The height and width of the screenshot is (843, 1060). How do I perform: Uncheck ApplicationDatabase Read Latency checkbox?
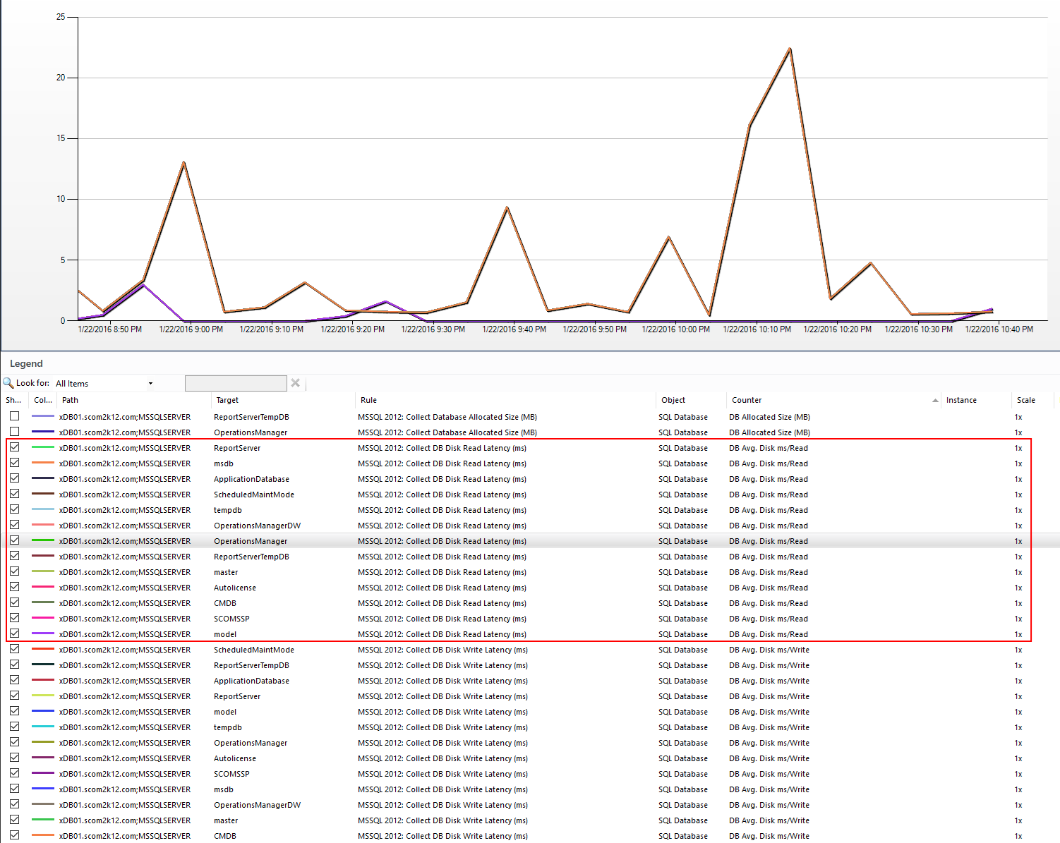(x=14, y=478)
